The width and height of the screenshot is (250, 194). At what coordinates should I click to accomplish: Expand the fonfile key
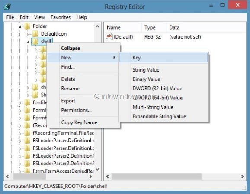[x=20, y=103]
